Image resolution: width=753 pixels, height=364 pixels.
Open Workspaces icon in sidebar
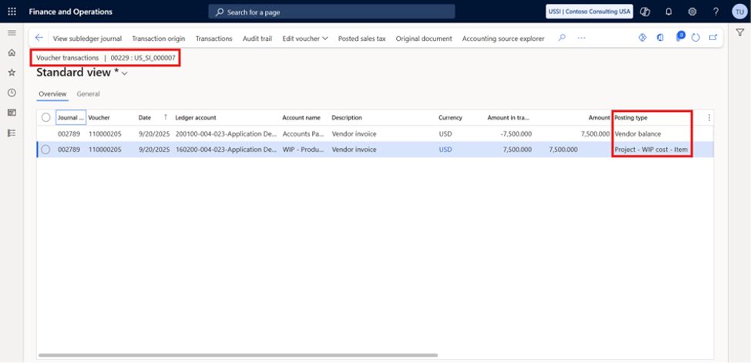coord(12,113)
